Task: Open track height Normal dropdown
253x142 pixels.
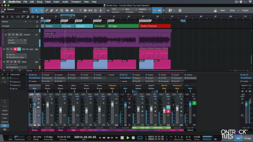Action: [31, 71]
